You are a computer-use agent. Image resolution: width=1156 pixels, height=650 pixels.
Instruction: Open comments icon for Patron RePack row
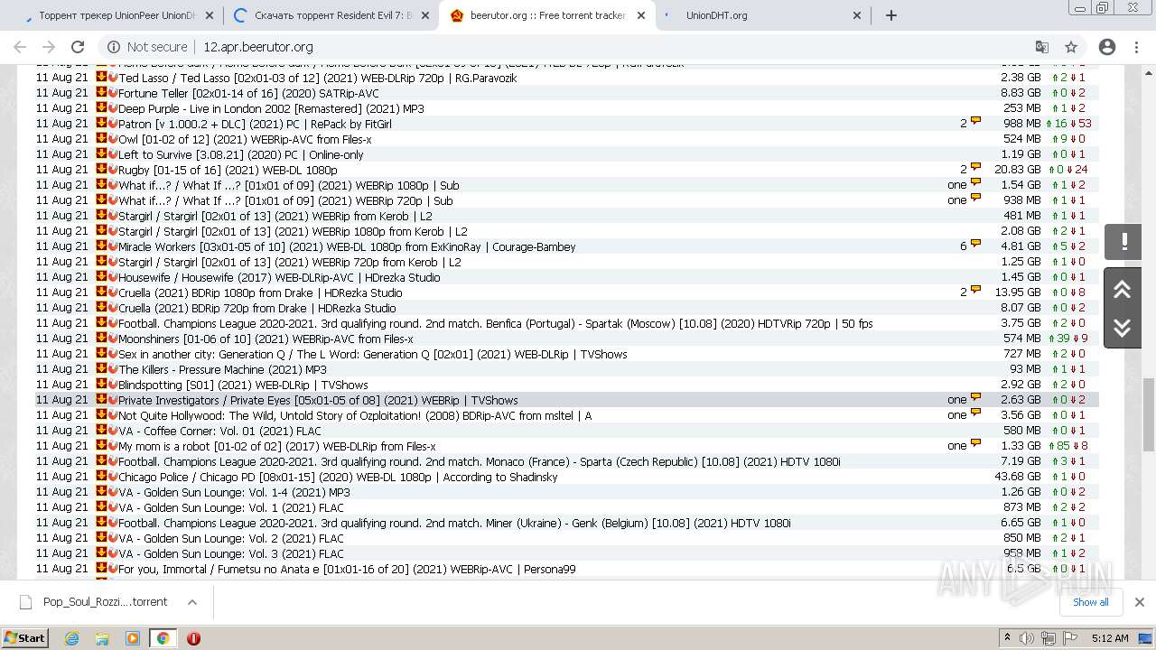pyautogui.click(x=975, y=122)
